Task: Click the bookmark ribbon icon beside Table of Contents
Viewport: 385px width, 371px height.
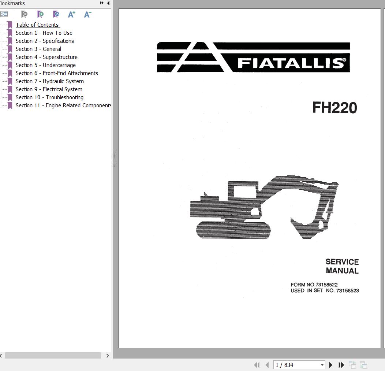Action: click(10, 25)
